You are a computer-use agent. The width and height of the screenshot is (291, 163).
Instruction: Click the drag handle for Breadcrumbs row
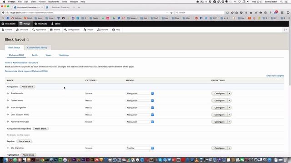point(8,93)
